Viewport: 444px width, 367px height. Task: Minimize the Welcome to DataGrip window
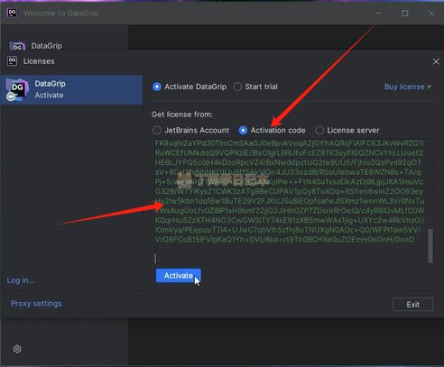click(378, 14)
